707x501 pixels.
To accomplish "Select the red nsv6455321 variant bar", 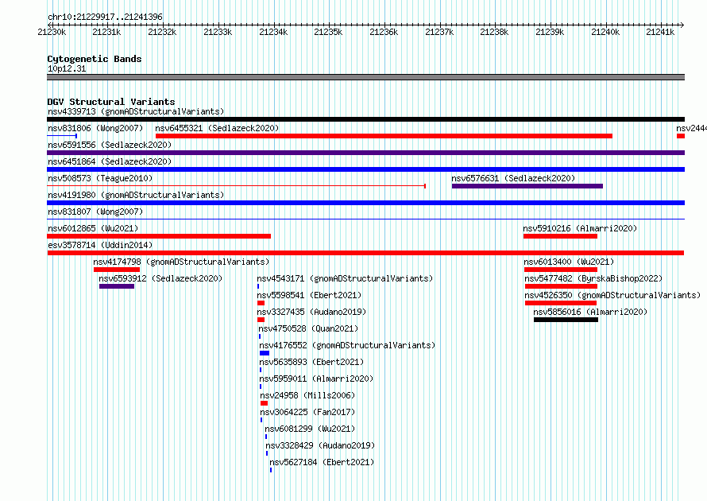I will (384, 136).
